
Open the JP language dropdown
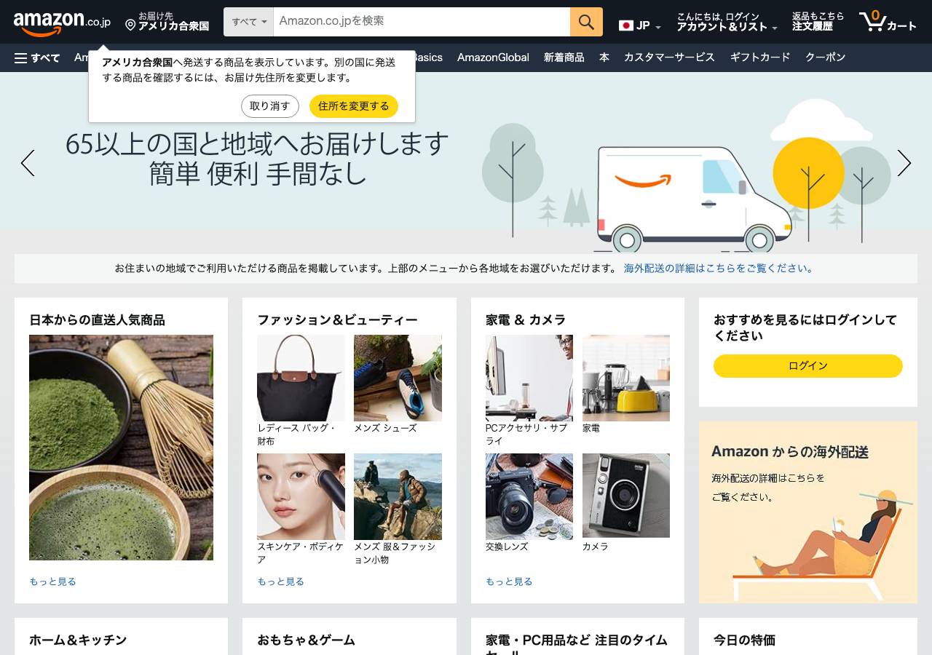[640, 25]
